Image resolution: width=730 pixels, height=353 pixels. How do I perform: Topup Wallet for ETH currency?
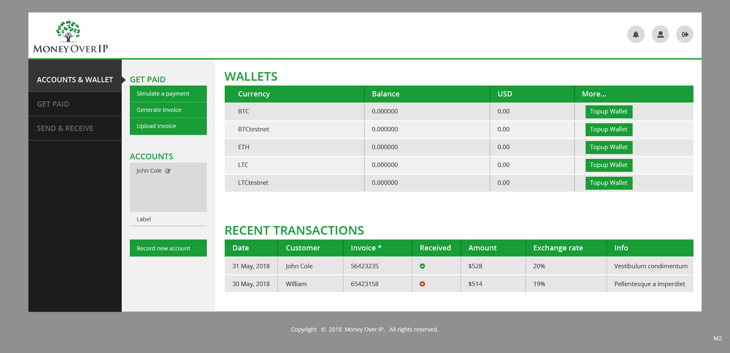(609, 147)
